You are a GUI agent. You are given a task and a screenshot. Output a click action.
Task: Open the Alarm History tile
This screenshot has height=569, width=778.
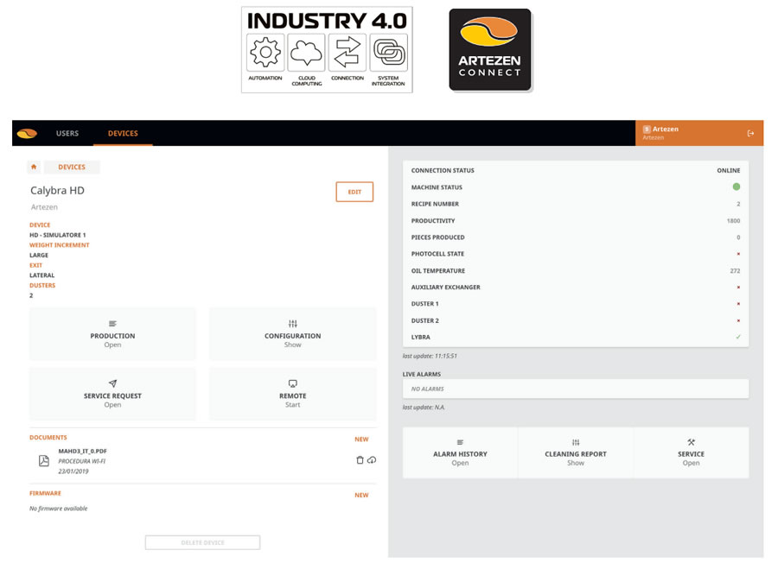point(460,452)
